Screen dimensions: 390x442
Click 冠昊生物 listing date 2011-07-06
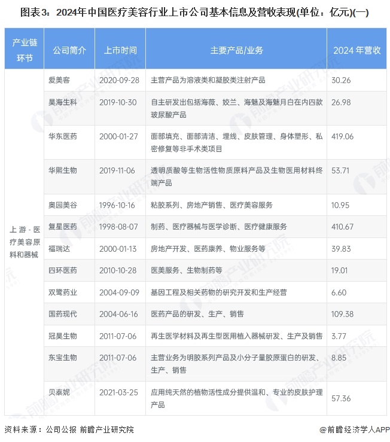(x=118, y=336)
